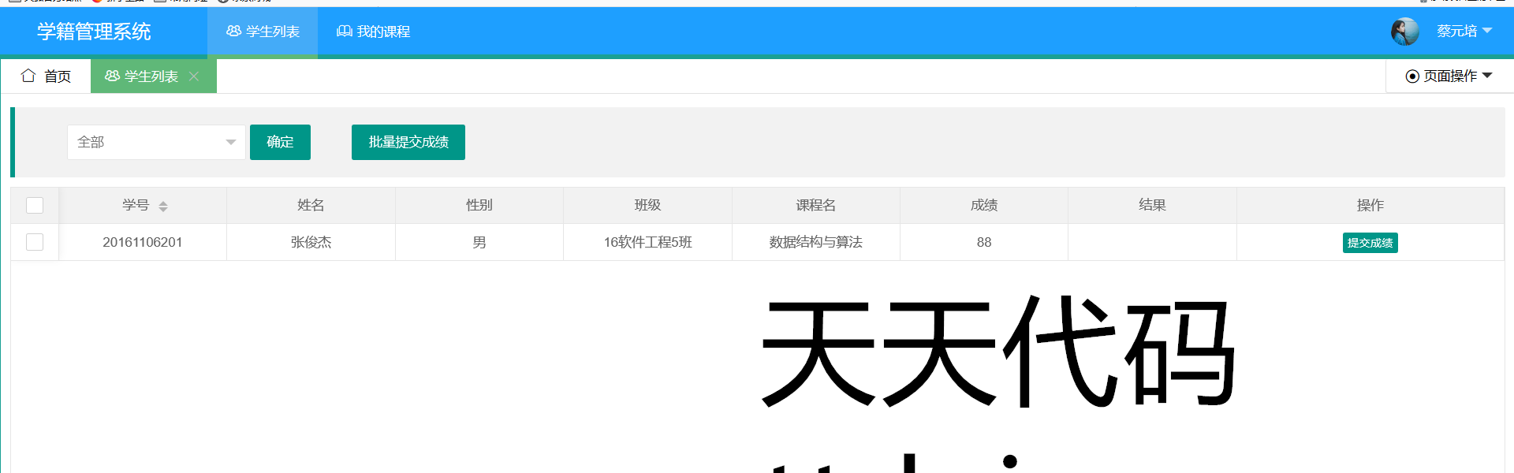Screen dimensions: 1514x473
Task: Click the 成绩 cell showing 88
Action: pyautogui.click(x=983, y=242)
